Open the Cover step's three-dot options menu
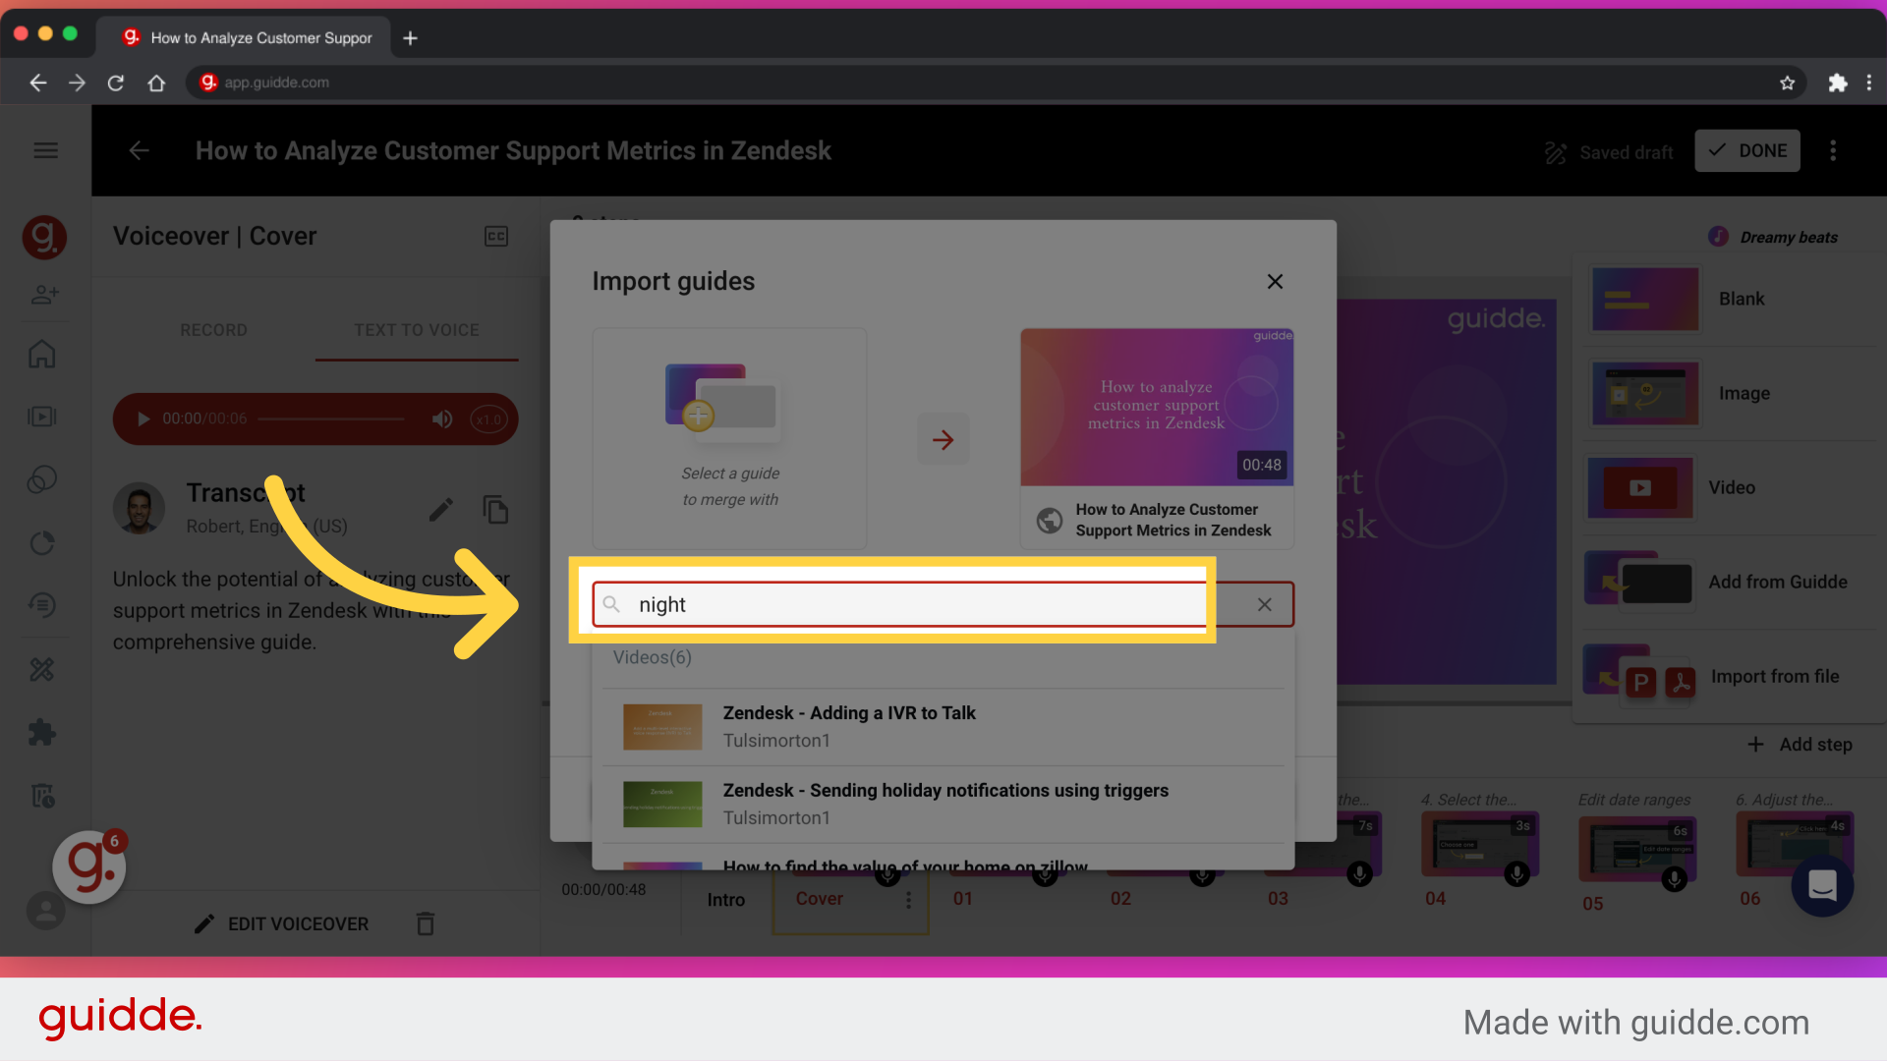This screenshot has height=1061, width=1887. click(x=909, y=900)
